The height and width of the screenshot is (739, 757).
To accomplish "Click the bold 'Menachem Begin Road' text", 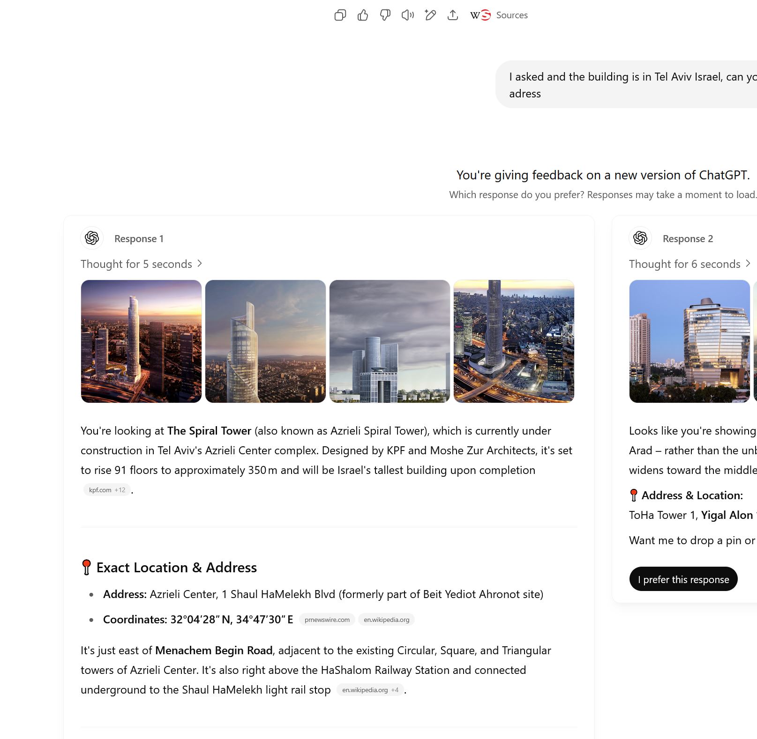I will pyautogui.click(x=214, y=650).
